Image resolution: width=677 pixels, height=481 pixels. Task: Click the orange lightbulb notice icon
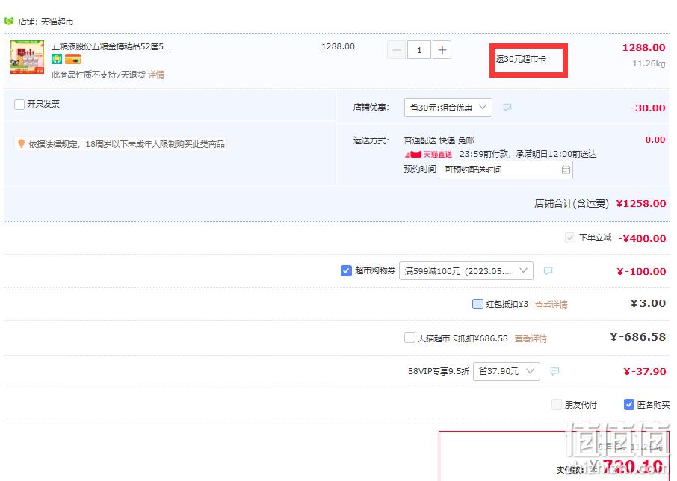tap(21, 143)
